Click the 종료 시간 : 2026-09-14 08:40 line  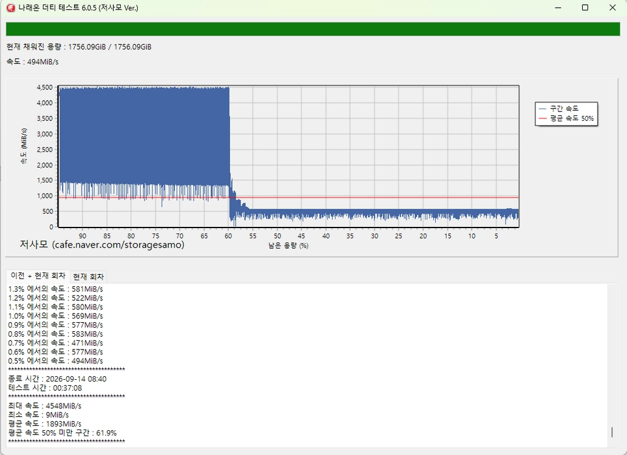coord(57,379)
